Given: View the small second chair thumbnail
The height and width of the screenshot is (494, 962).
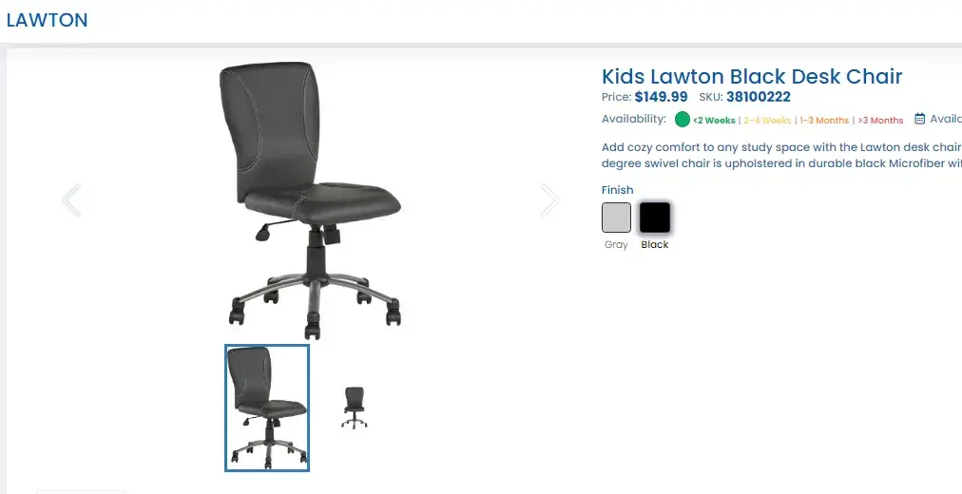Looking at the screenshot, I should pos(354,408).
